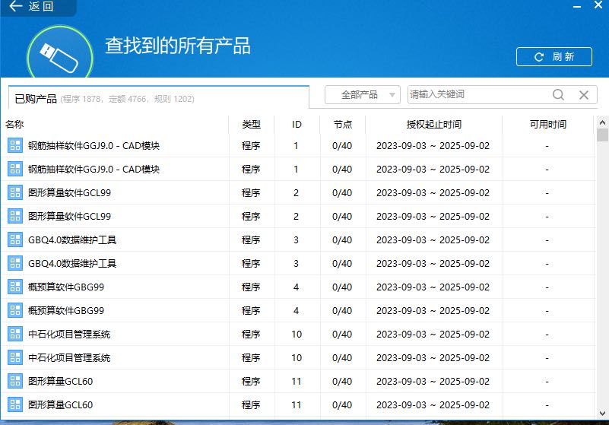The image size is (609, 425).
Task: Sort by the 节点 column header
Action: (343, 125)
